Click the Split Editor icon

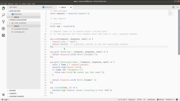point(173,7)
